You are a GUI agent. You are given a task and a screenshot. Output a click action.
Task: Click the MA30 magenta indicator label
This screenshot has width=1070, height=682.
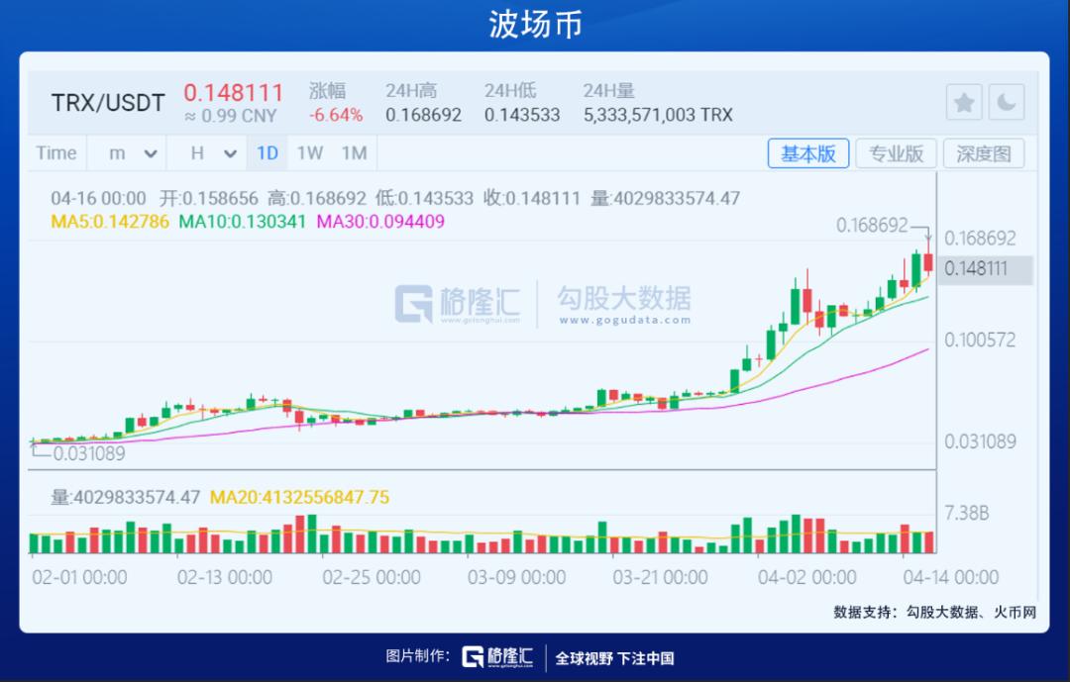[380, 221]
